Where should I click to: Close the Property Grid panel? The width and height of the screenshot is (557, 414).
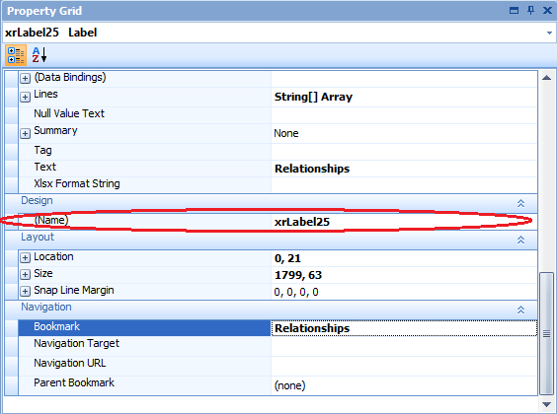tap(547, 10)
